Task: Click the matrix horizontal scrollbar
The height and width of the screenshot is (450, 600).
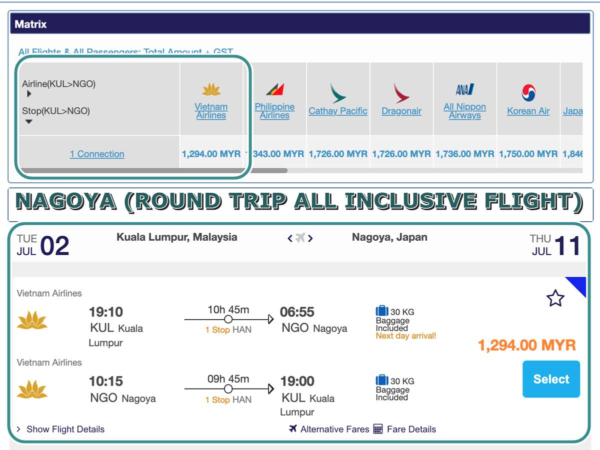Action: 153,170
